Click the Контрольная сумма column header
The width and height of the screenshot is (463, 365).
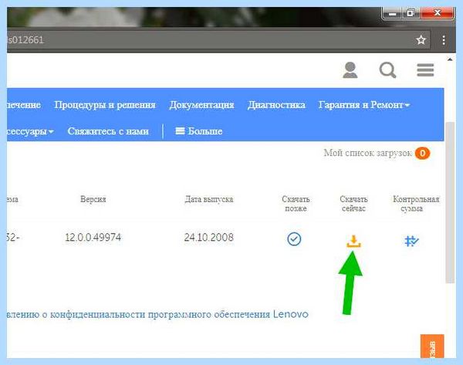(416, 204)
